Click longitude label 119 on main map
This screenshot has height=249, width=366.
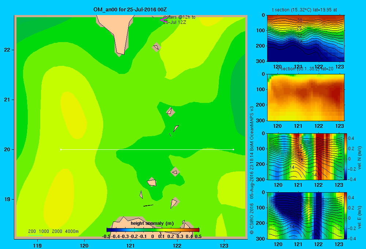37,245
